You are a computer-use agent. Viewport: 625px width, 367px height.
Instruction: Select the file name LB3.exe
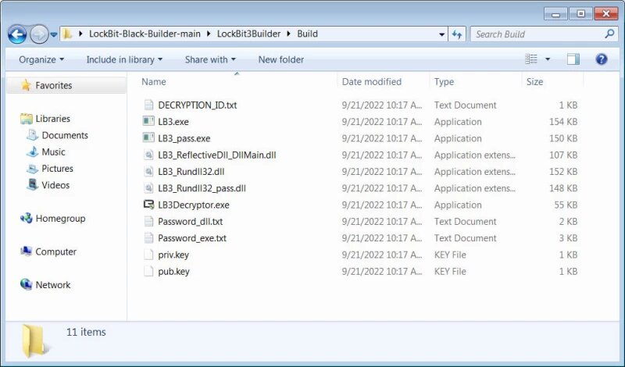coord(173,122)
